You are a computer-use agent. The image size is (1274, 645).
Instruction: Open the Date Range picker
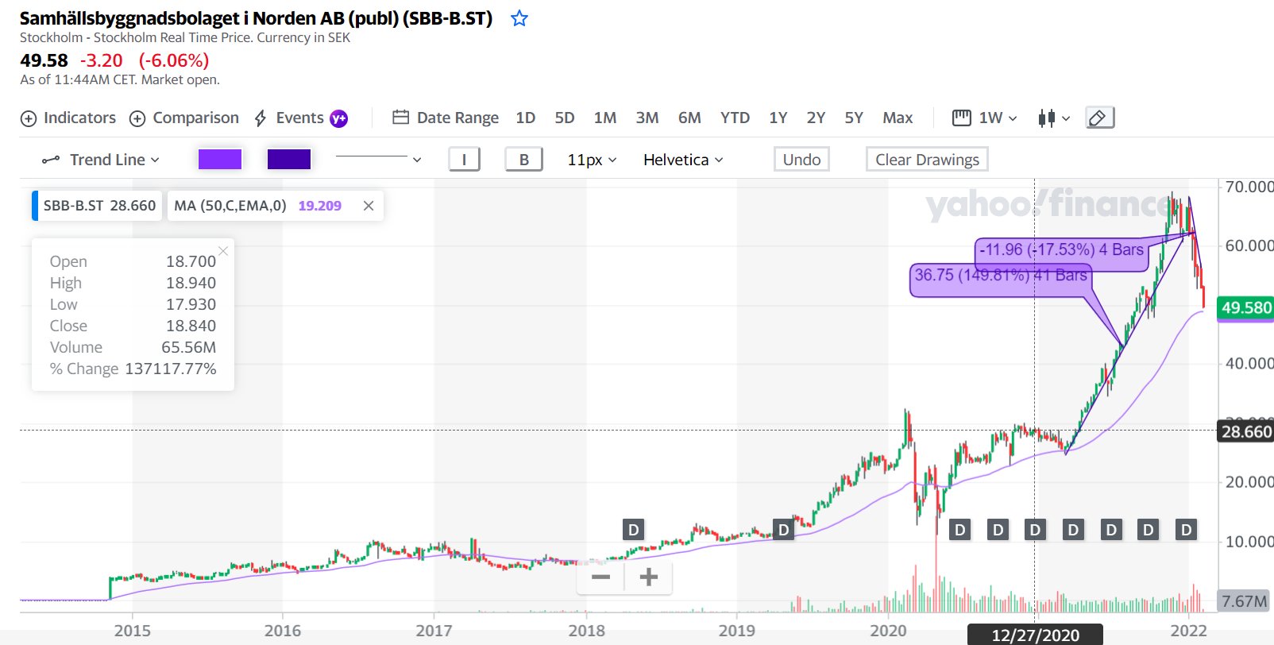(x=446, y=118)
